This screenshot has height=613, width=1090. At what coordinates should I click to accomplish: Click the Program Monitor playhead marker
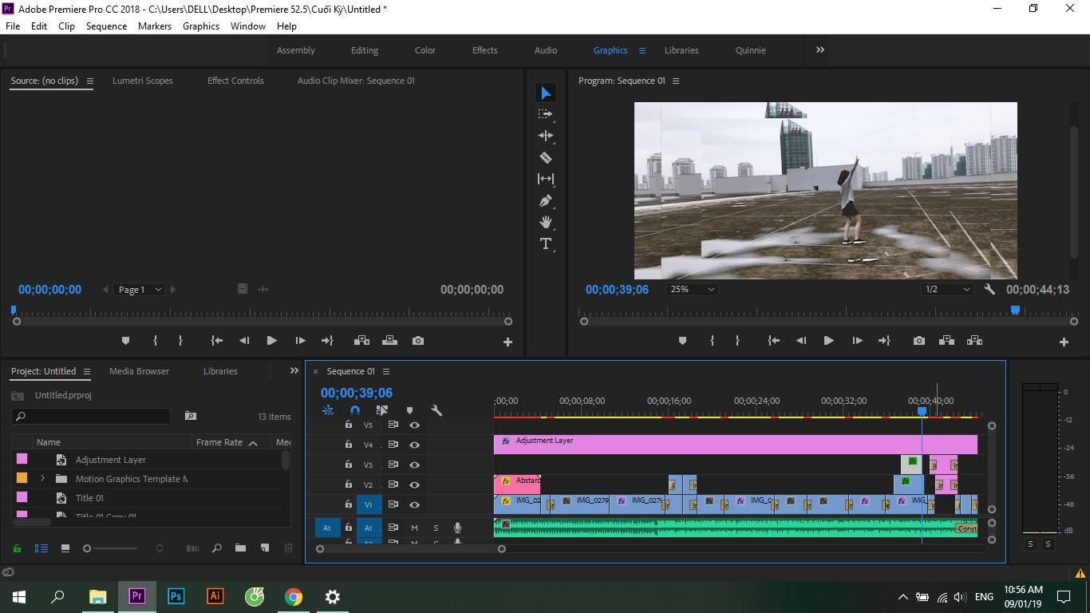[x=1015, y=310]
